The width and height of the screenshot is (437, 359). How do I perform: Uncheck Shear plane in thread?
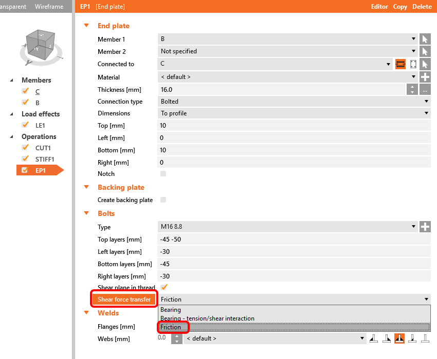(x=164, y=287)
